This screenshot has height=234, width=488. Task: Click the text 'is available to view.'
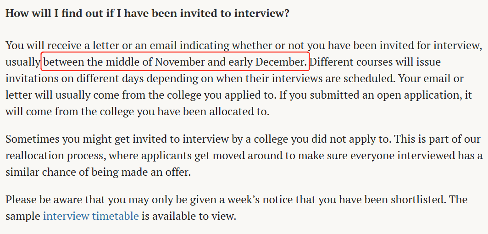(x=189, y=216)
